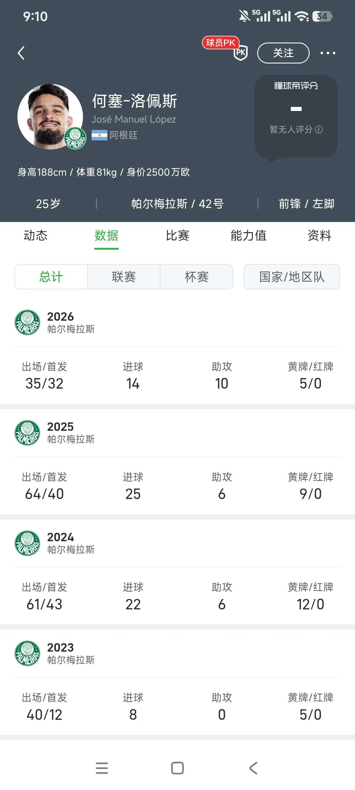Follow the player with 关注 button
The width and height of the screenshot is (355, 790).
(283, 53)
